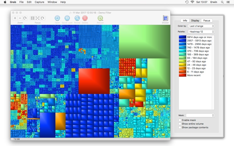Open the Notification Center icon
Image resolution: width=234 pixels, height=146 pixels.
[228, 2]
